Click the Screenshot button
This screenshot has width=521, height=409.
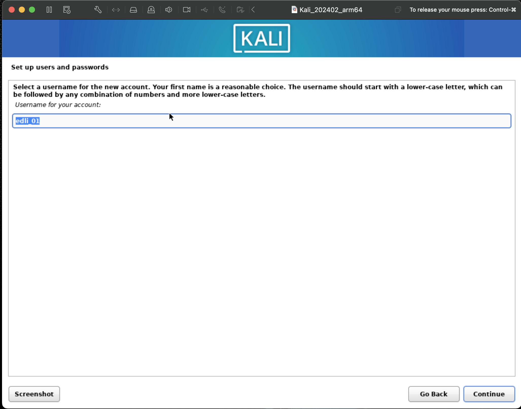click(34, 394)
